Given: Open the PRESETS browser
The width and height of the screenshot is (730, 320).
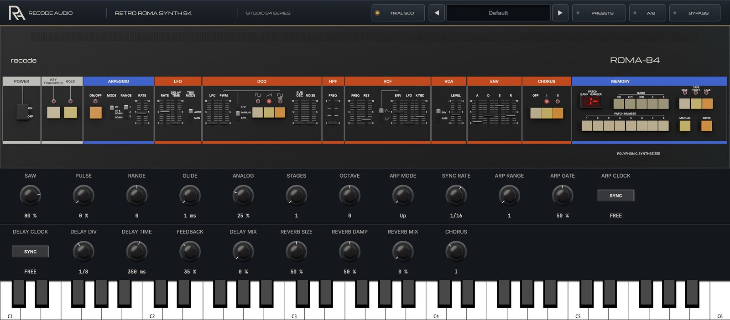Looking at the screenshot, I should pos(599,13).
